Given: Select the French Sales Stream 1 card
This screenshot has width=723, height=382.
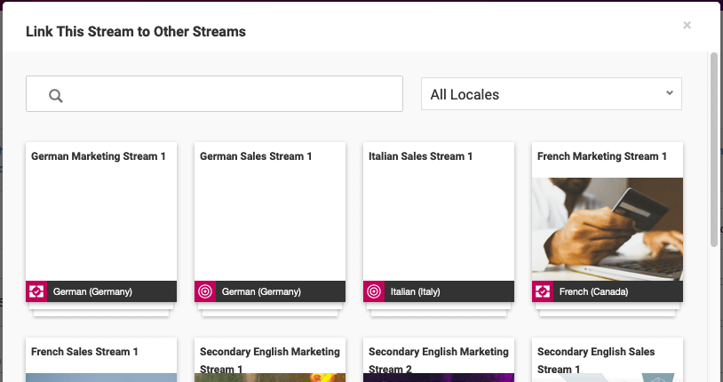Looking at the screenshot, I should [x=101, y=360].
